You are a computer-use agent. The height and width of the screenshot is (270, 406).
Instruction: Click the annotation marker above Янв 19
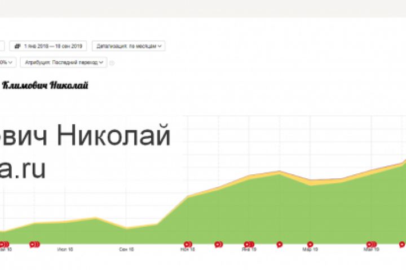coord(249,245)
